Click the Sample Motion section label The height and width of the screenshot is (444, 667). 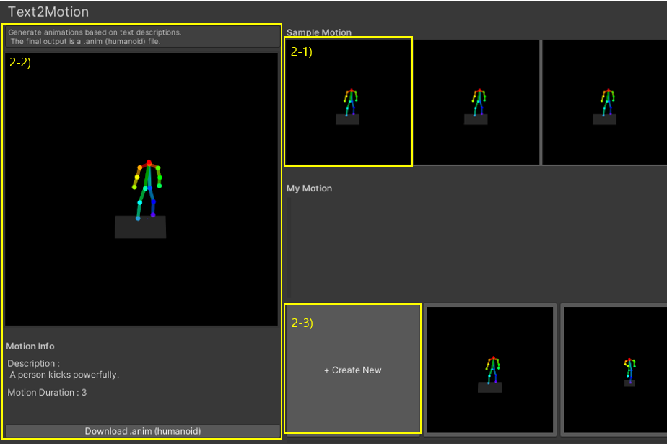[x=318, y=32]
